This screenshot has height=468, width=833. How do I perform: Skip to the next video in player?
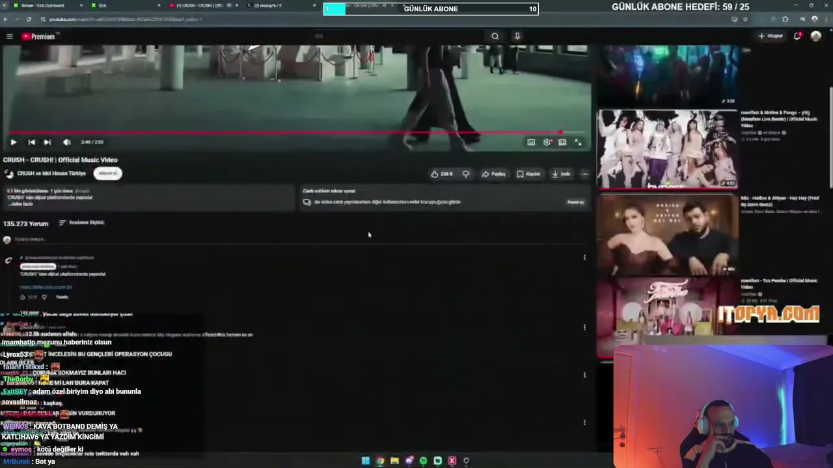click(x=48, y=142)
